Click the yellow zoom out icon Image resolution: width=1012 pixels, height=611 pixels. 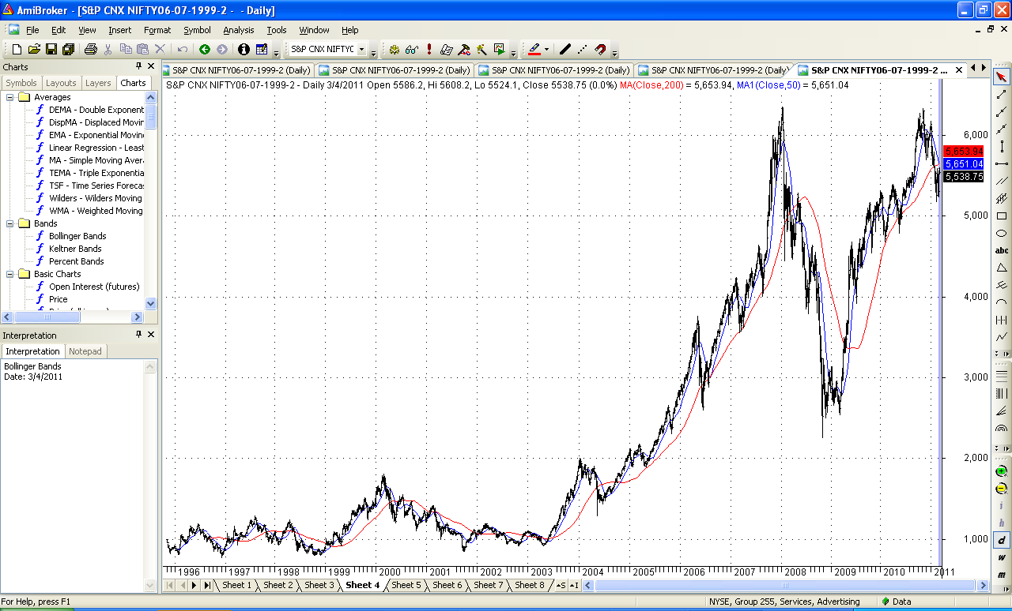pos(1002,489)
